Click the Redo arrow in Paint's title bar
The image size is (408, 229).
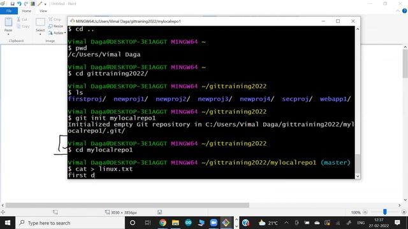click(x=25, y=4)
